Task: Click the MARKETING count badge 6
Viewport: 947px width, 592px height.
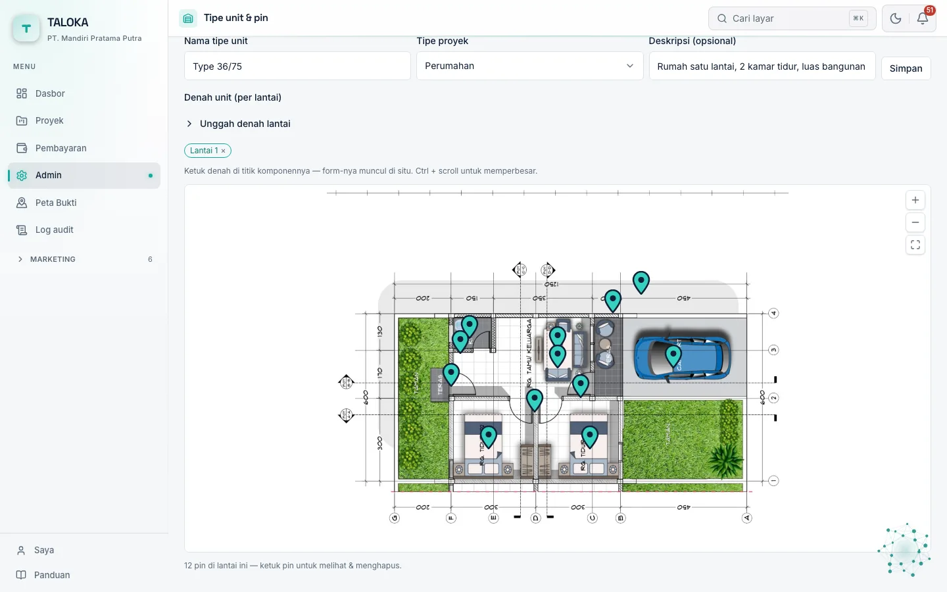Action: point(150,259)
